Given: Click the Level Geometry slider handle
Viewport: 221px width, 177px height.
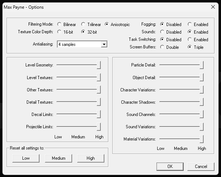Looking at the screenshot, I should pos(99,65).
